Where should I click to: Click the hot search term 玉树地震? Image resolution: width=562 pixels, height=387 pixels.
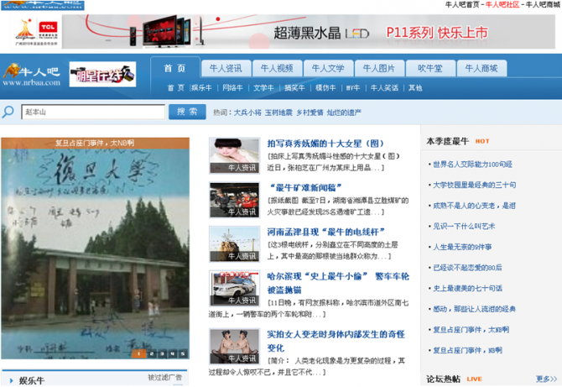[278, 112]
